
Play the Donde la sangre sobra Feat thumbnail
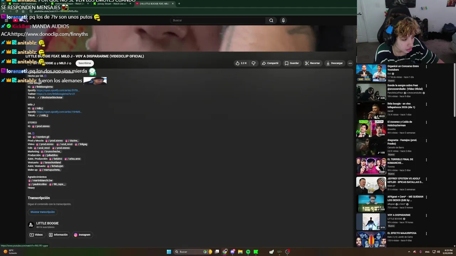[x=371, y=92]
